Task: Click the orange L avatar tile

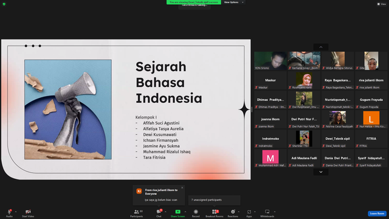Action: 371,119
